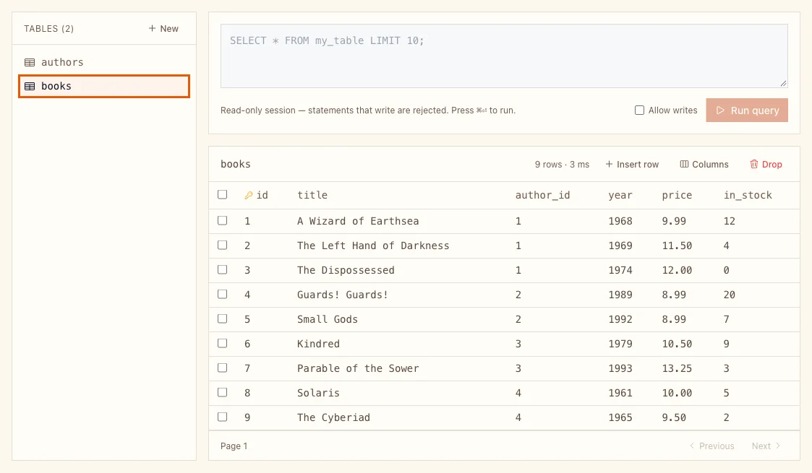The width and height of the screenshot is (812, 473).
Task: Click the primary key icon by id
Action: pos(249,195)
